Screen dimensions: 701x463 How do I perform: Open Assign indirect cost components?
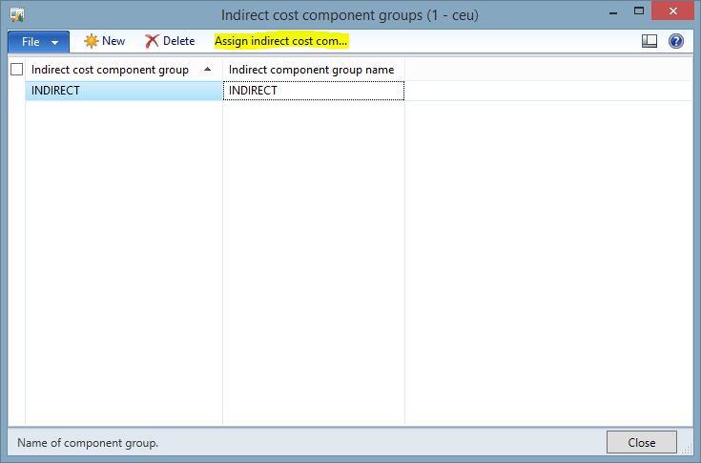click(x=281, y=41)
